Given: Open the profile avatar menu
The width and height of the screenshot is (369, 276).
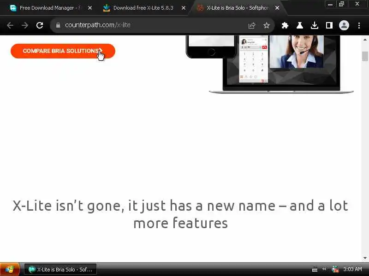Looking at the screenshot, I should (x=344, y=25).
